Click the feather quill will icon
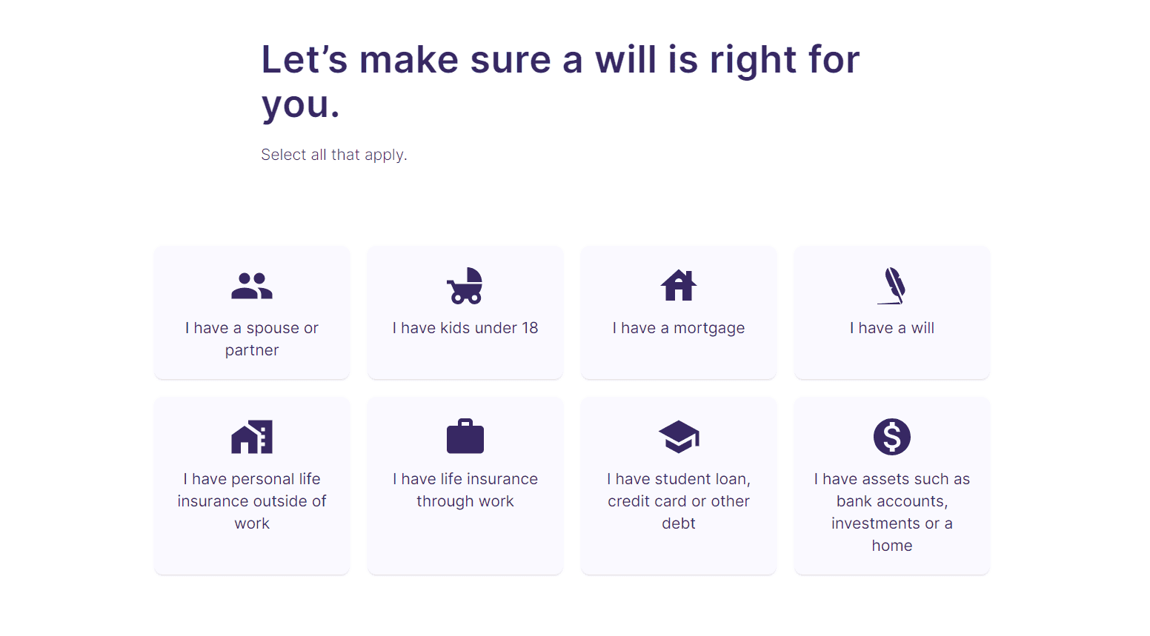Image resolution: width=1150 pixels, height=636 pixels. tap(892, 286)
